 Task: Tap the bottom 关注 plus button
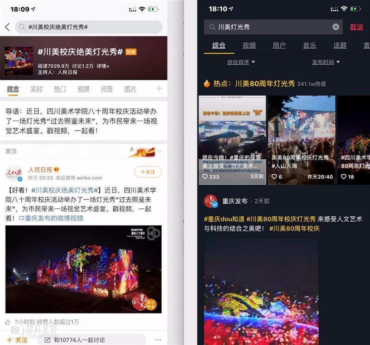[17, 340]
